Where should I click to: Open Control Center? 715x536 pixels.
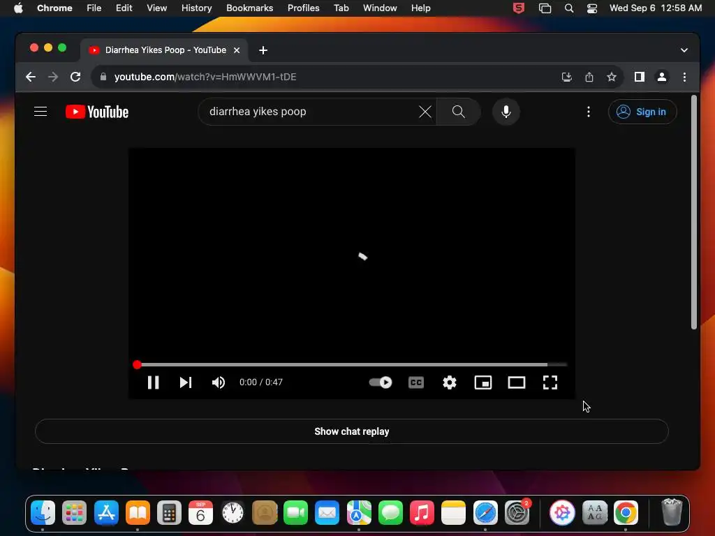point(592,8)
